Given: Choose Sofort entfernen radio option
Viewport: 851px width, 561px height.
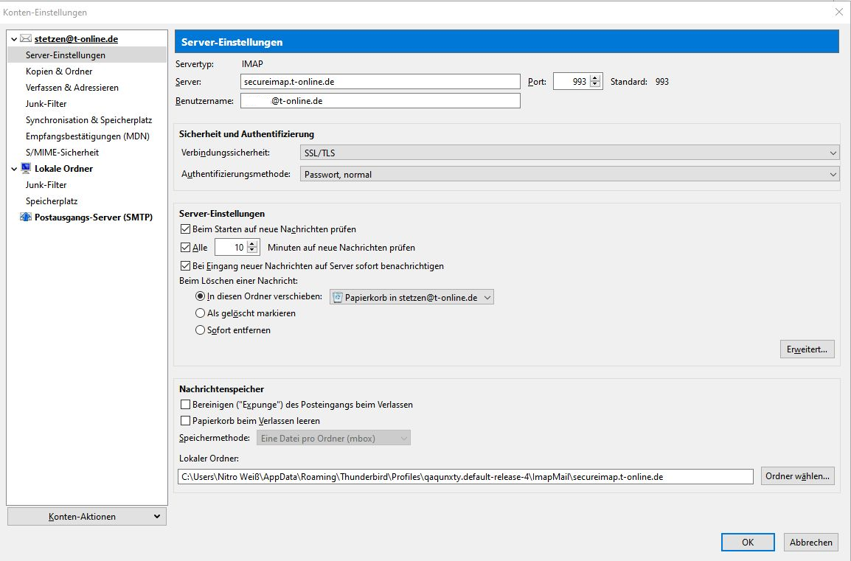Looking at the screenshot, I should (x=200, y=330).
